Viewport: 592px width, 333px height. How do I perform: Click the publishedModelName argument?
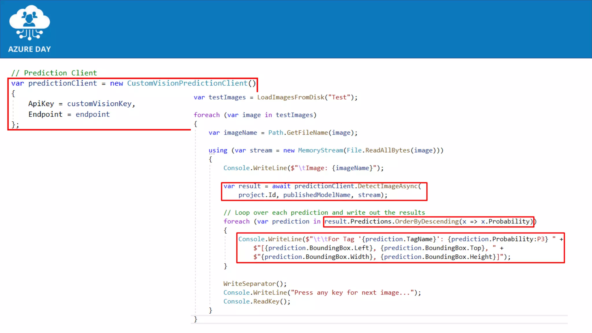[x=317, y=195]
